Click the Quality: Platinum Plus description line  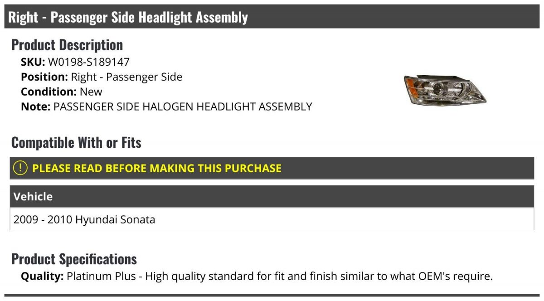(257, 276)
